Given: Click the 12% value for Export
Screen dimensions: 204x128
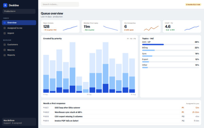Looking at the screenshot, I should pyautogui.click(x=197, y=59).
